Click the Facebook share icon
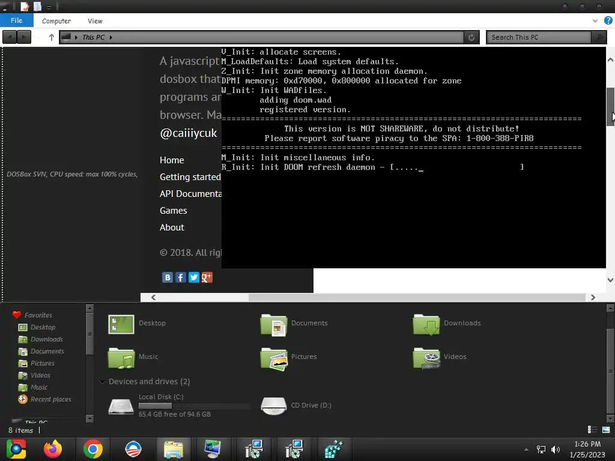 pyautogui.click(x=180, y=277)
